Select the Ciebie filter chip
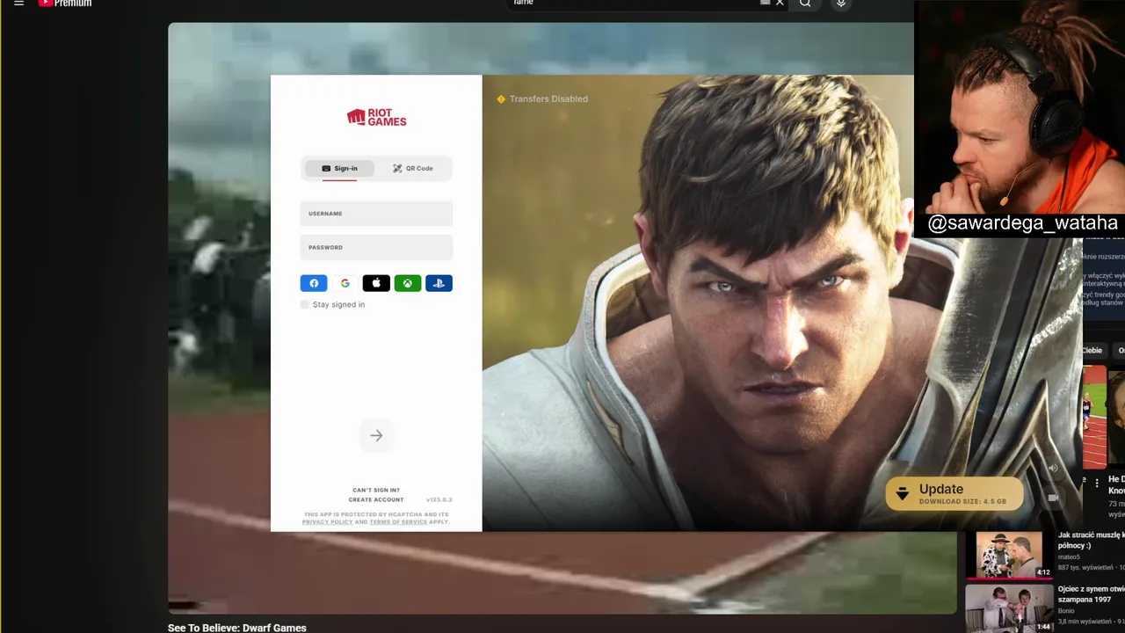 [x=1092, y=350]
